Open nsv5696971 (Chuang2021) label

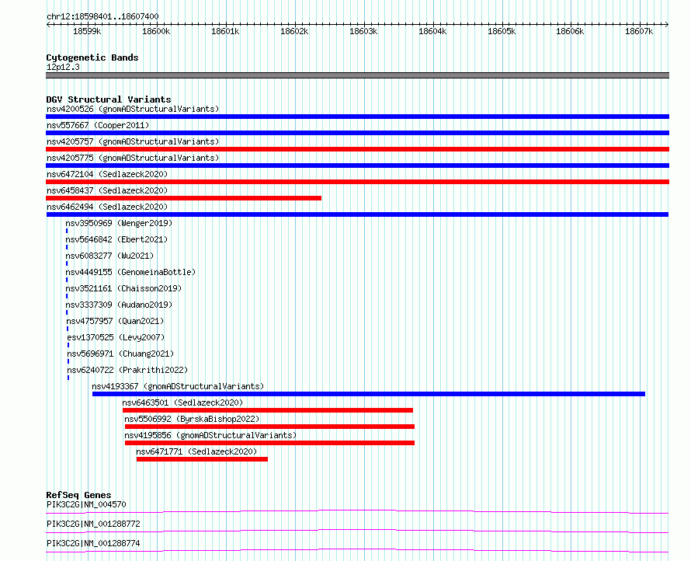point(120,354)
